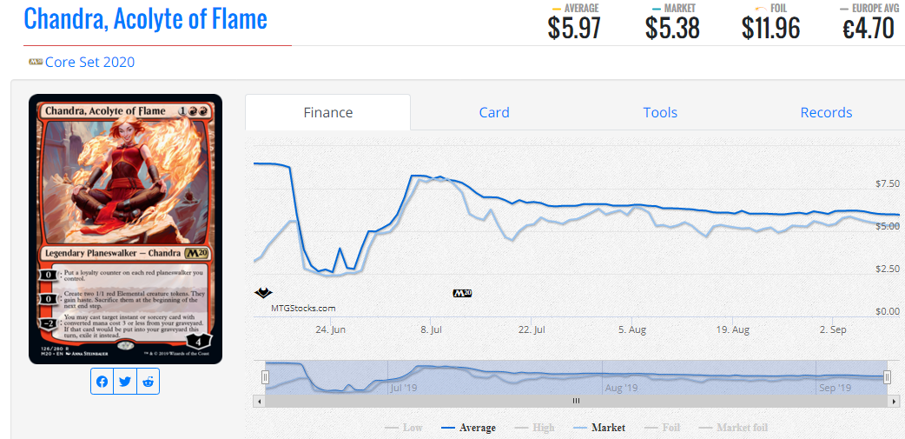Click the €4.70 Europe average price
The height and width of the screenshot is (439, 905).
pyautogui.click(x=868, y=29)
